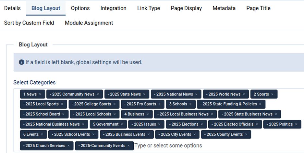Remove the "2025-Community Events" tag
304x153 pixels.
[x=128, y=146]
